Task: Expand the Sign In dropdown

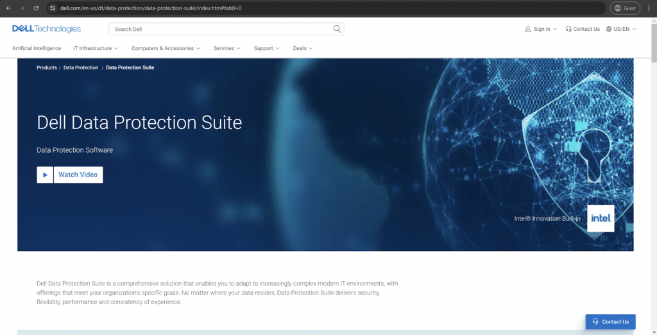Action: pyautogui.click(x=541, y=29)
